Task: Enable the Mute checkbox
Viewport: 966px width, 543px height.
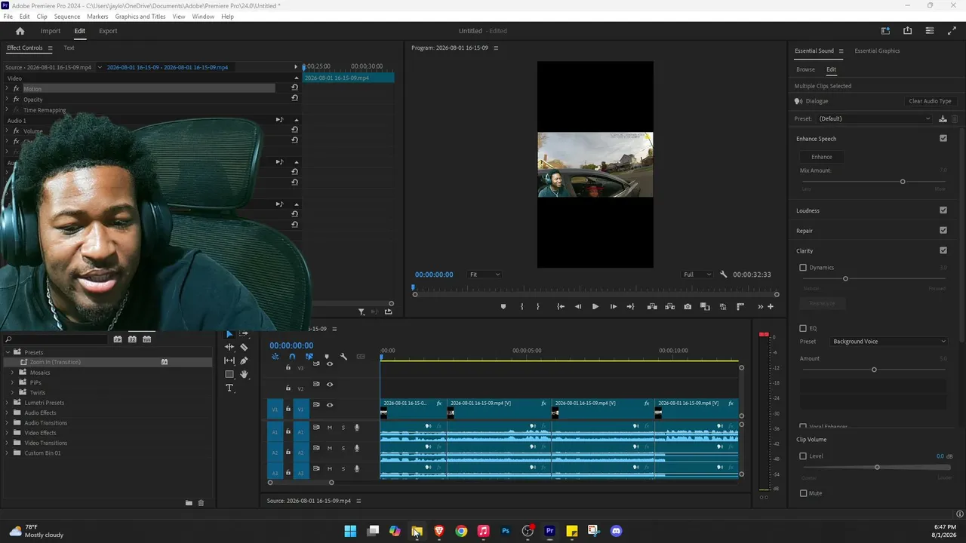Action: point(803,493)
